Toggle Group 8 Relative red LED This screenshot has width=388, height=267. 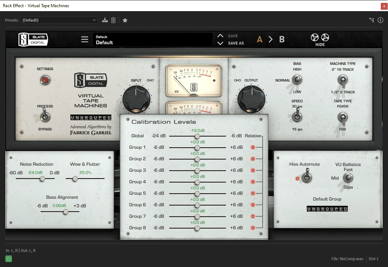(x=253, y=228)
